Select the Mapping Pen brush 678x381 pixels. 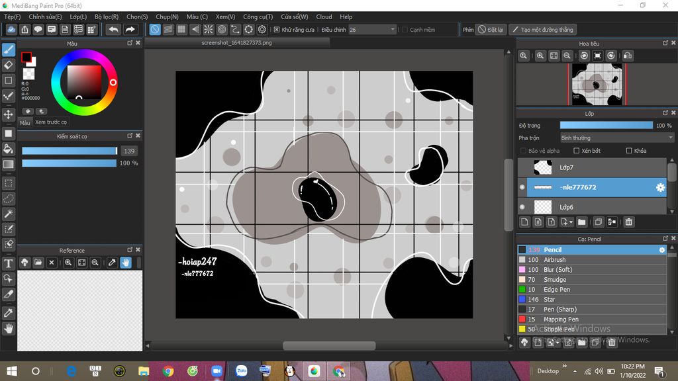pyautogui.click(x=591, y=319)
